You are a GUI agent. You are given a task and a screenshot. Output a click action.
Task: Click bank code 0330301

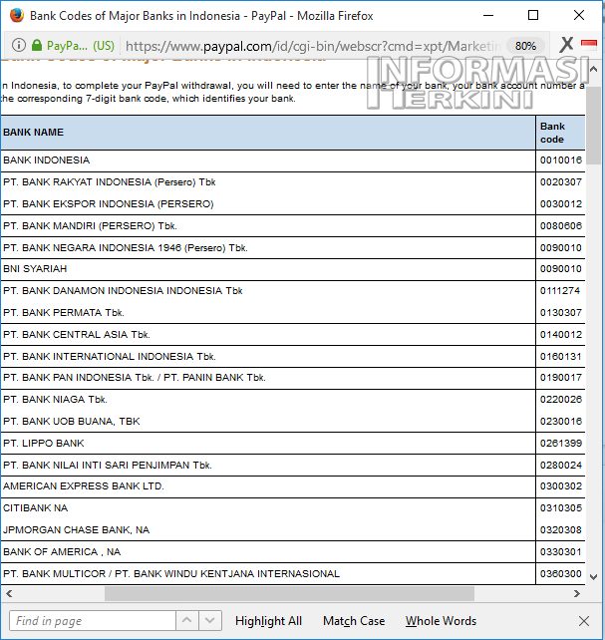[561, 552]
